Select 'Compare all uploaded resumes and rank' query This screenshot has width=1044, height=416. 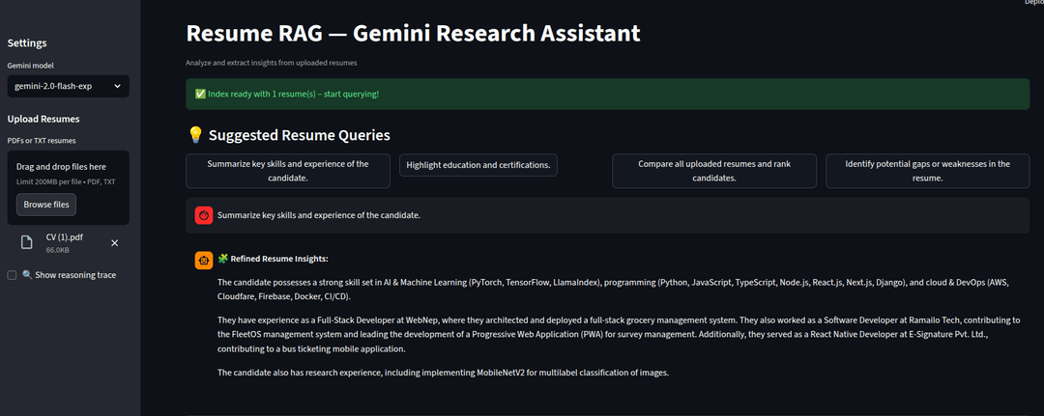coord(714,171)
